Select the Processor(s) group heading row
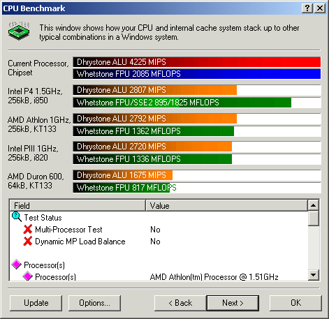 (159, 265)
